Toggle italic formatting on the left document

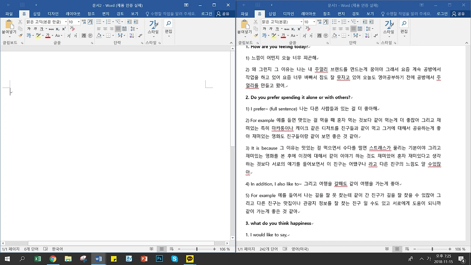click(35, 28)
